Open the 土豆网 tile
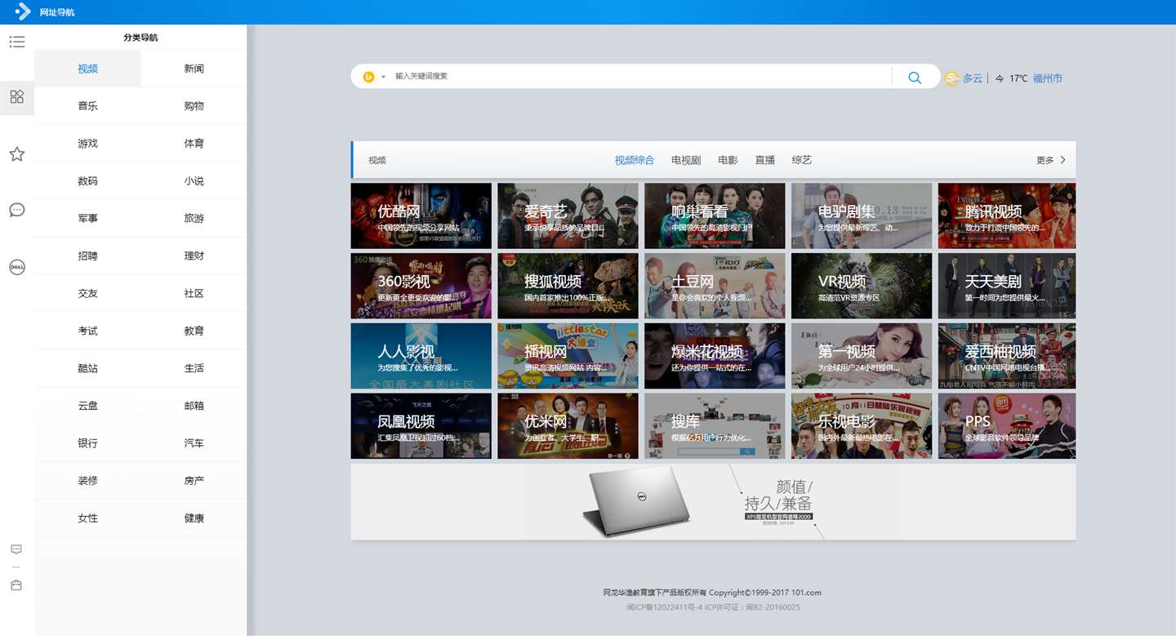 715,286
